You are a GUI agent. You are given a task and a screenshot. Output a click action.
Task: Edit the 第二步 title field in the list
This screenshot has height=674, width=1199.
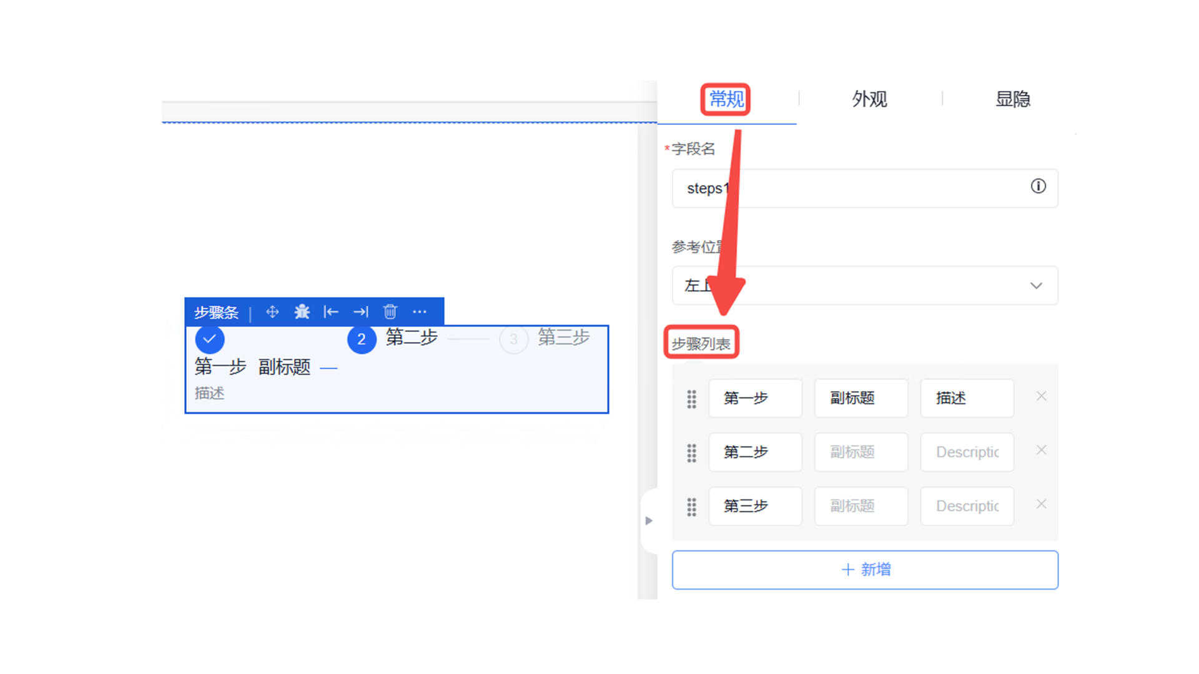pyautogui.click(x=755, y=452)
